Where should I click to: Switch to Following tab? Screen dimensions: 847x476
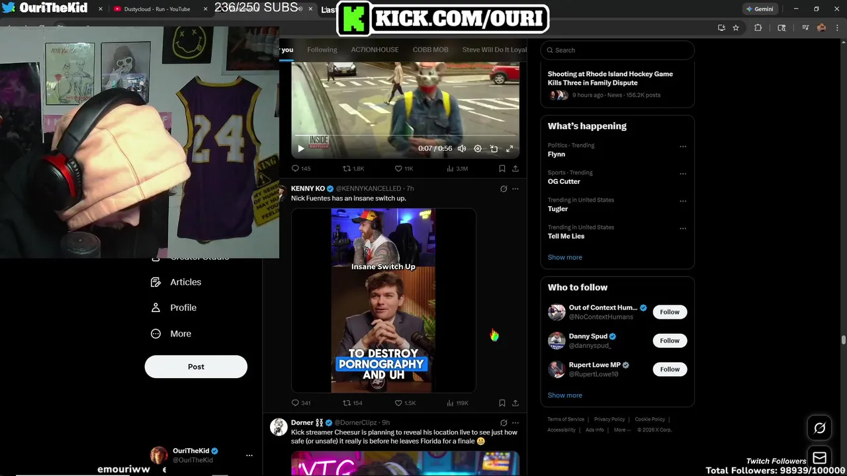click(322, 50)
